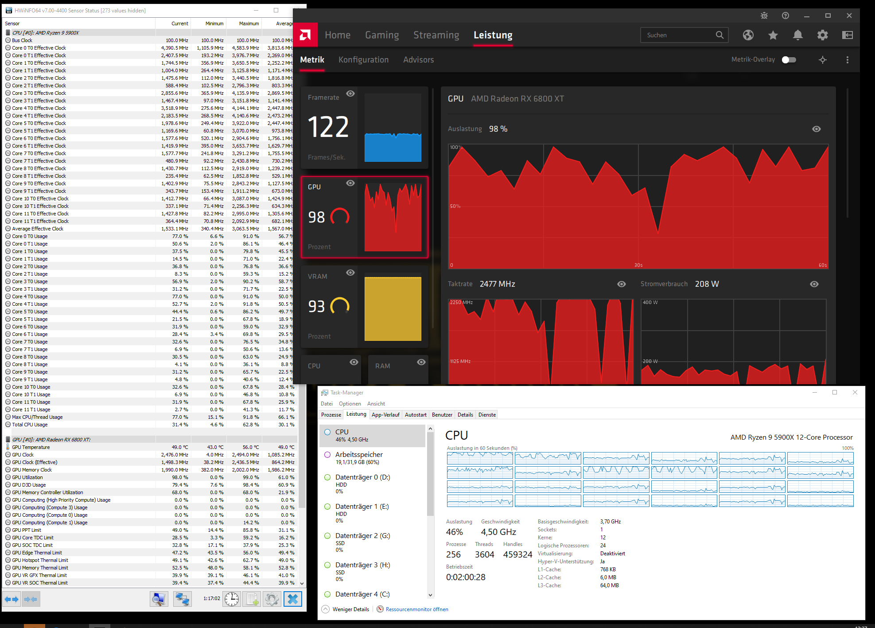Collapse the GPU [#0] Radeon RX 6800 XT group
The height and width of the screenshot is (628, 875).
coord(8,439)
